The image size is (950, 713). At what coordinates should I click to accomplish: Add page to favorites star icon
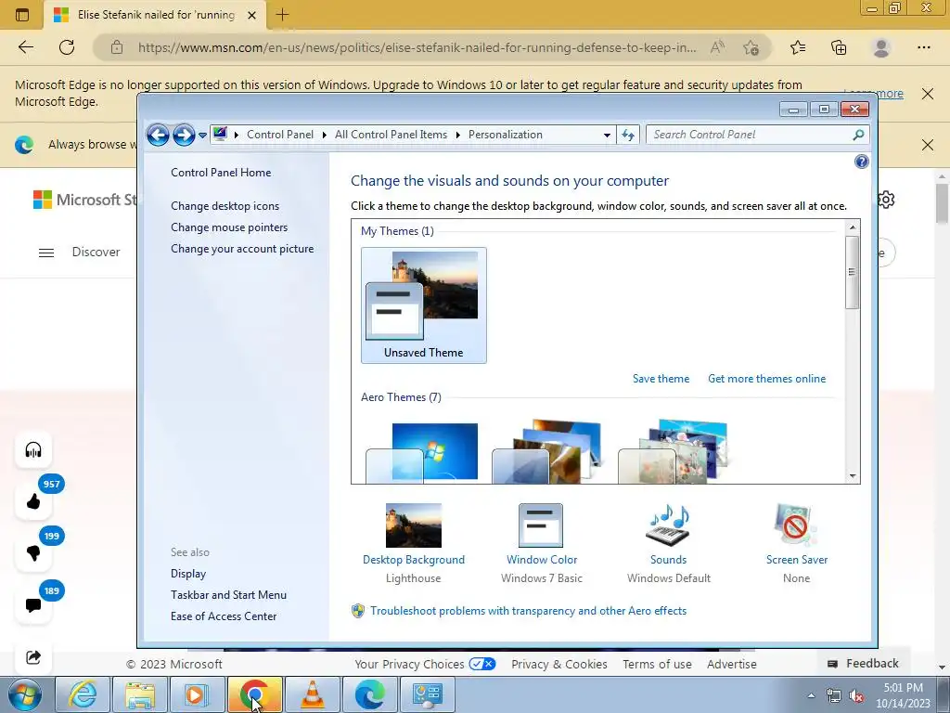(x=751, y=47)
